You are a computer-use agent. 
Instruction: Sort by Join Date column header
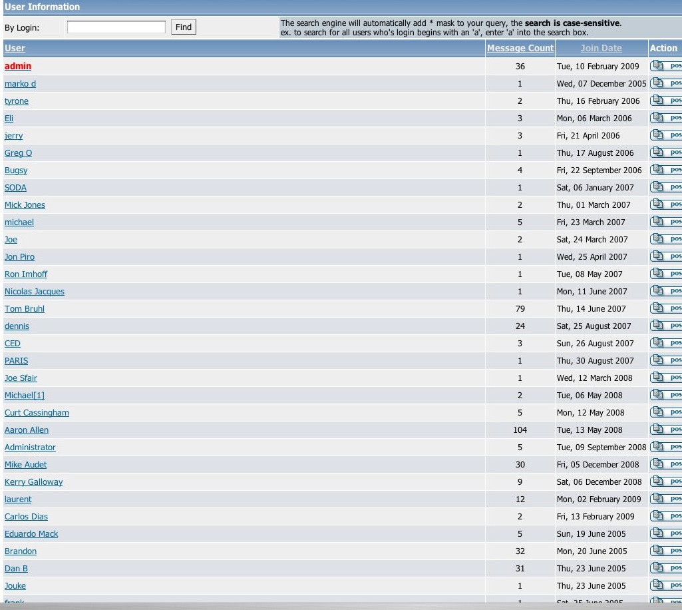601,49
